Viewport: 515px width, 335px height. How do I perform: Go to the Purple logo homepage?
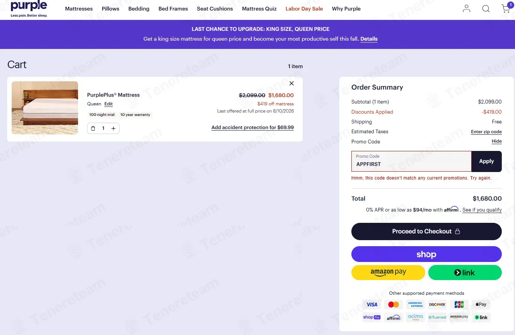coord(29,9)
